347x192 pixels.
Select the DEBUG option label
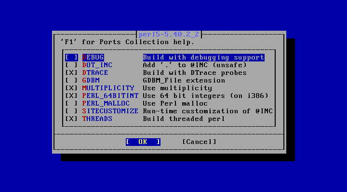(x=93, y=58)
